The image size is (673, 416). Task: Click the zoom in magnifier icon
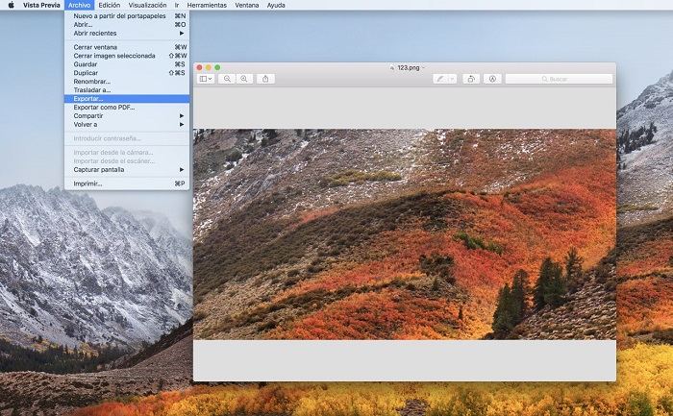tap(245, 79)
